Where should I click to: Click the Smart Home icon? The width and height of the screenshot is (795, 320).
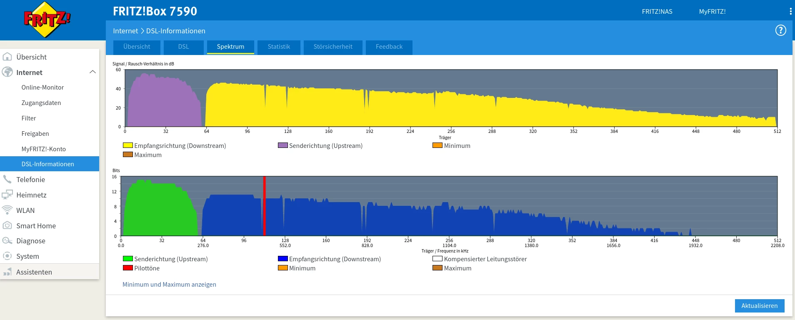(x=7, y=226)
